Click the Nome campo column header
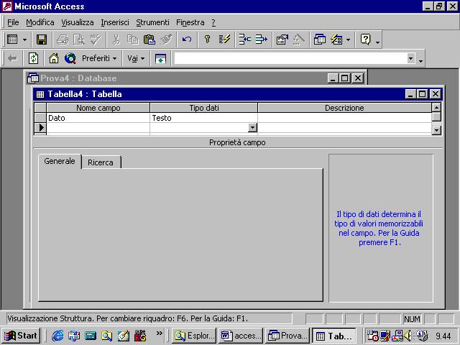The image size is (460, 345). coord(98,108)
